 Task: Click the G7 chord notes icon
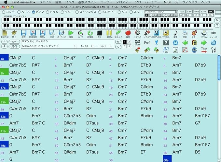coord(166,50)
